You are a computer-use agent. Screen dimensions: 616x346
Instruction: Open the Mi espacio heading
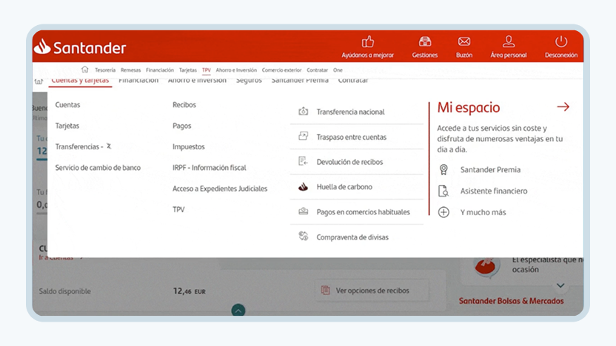pyautogui.click(x=469, y=107)
